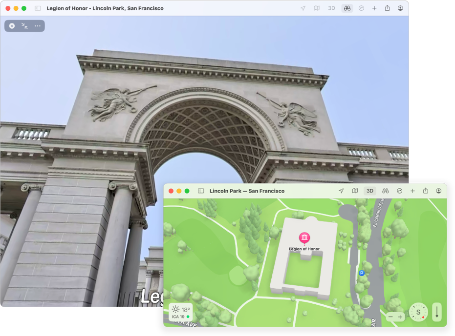Click the share icon in Lincoln Park window

click(x=426, y=191)
